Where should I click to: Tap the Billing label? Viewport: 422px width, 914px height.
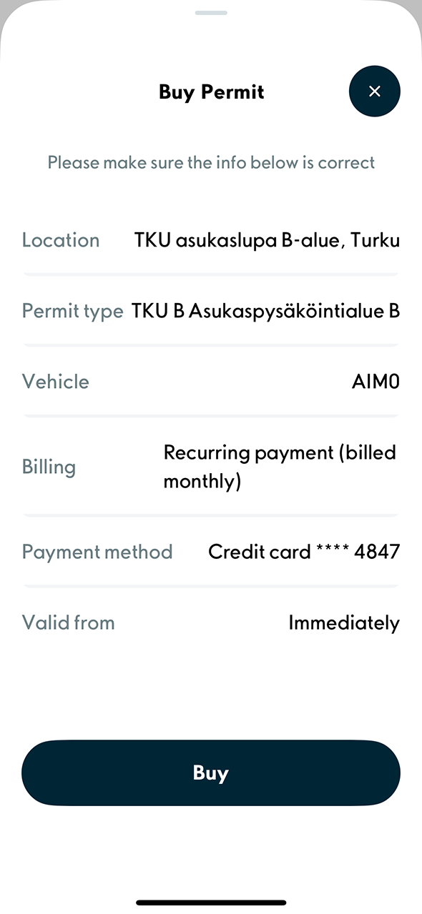(x=49, y=467)
